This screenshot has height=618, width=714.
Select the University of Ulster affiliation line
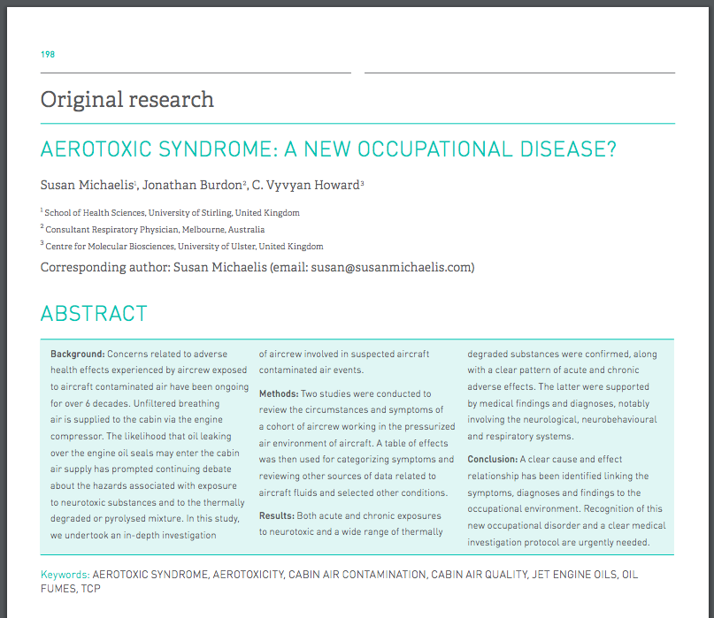pyautogui.click(x=183, y=247)
